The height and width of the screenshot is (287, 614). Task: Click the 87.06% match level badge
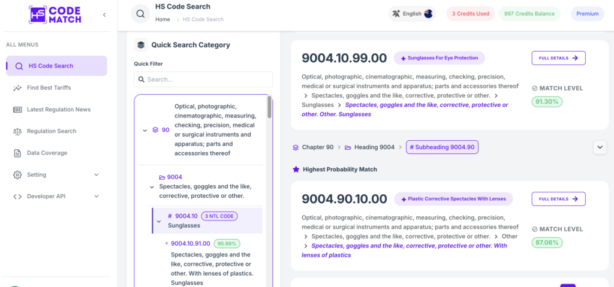point(547,243)
